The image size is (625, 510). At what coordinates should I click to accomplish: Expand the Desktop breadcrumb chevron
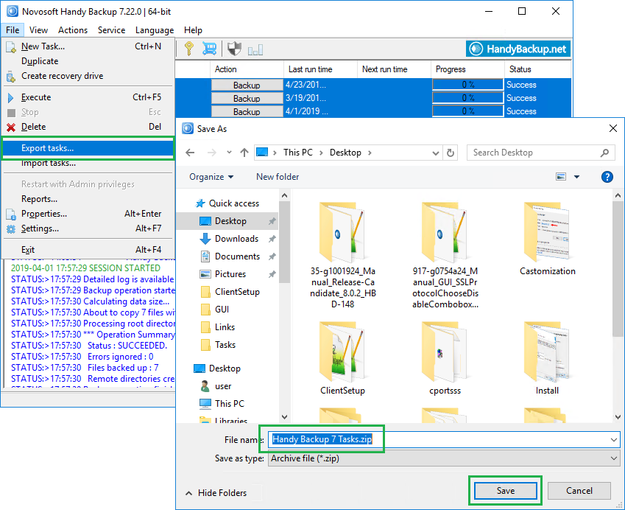click(370, 153)
